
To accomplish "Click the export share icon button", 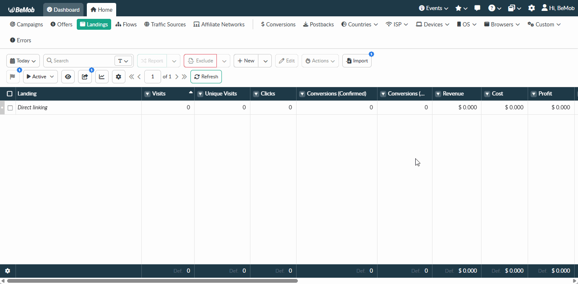I will pyautogui.click(x=85, y=77).
